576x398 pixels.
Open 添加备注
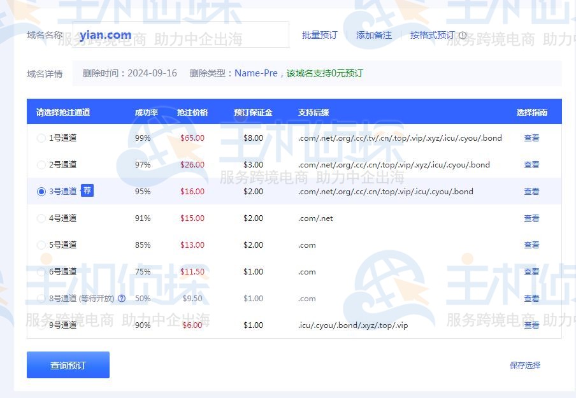click(374, 35)
